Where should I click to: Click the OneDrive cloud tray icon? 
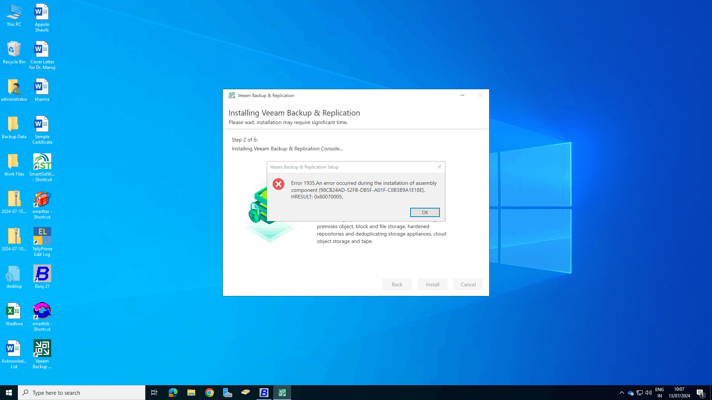(x=630, y=393)
